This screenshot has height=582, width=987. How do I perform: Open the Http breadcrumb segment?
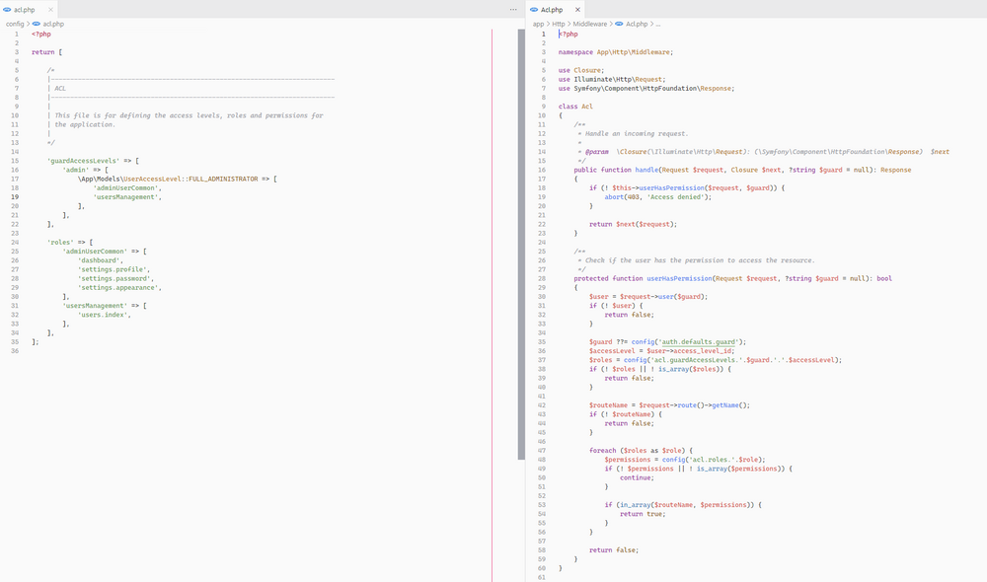point(559,24)
